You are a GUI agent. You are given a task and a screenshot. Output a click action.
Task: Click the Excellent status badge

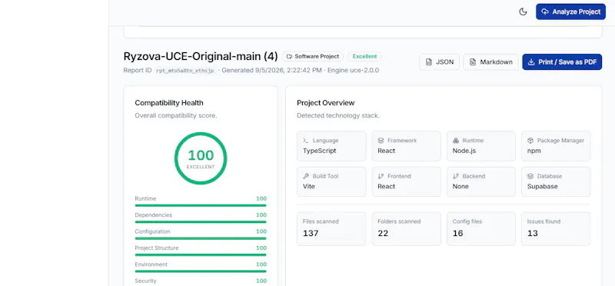point(364,56)
